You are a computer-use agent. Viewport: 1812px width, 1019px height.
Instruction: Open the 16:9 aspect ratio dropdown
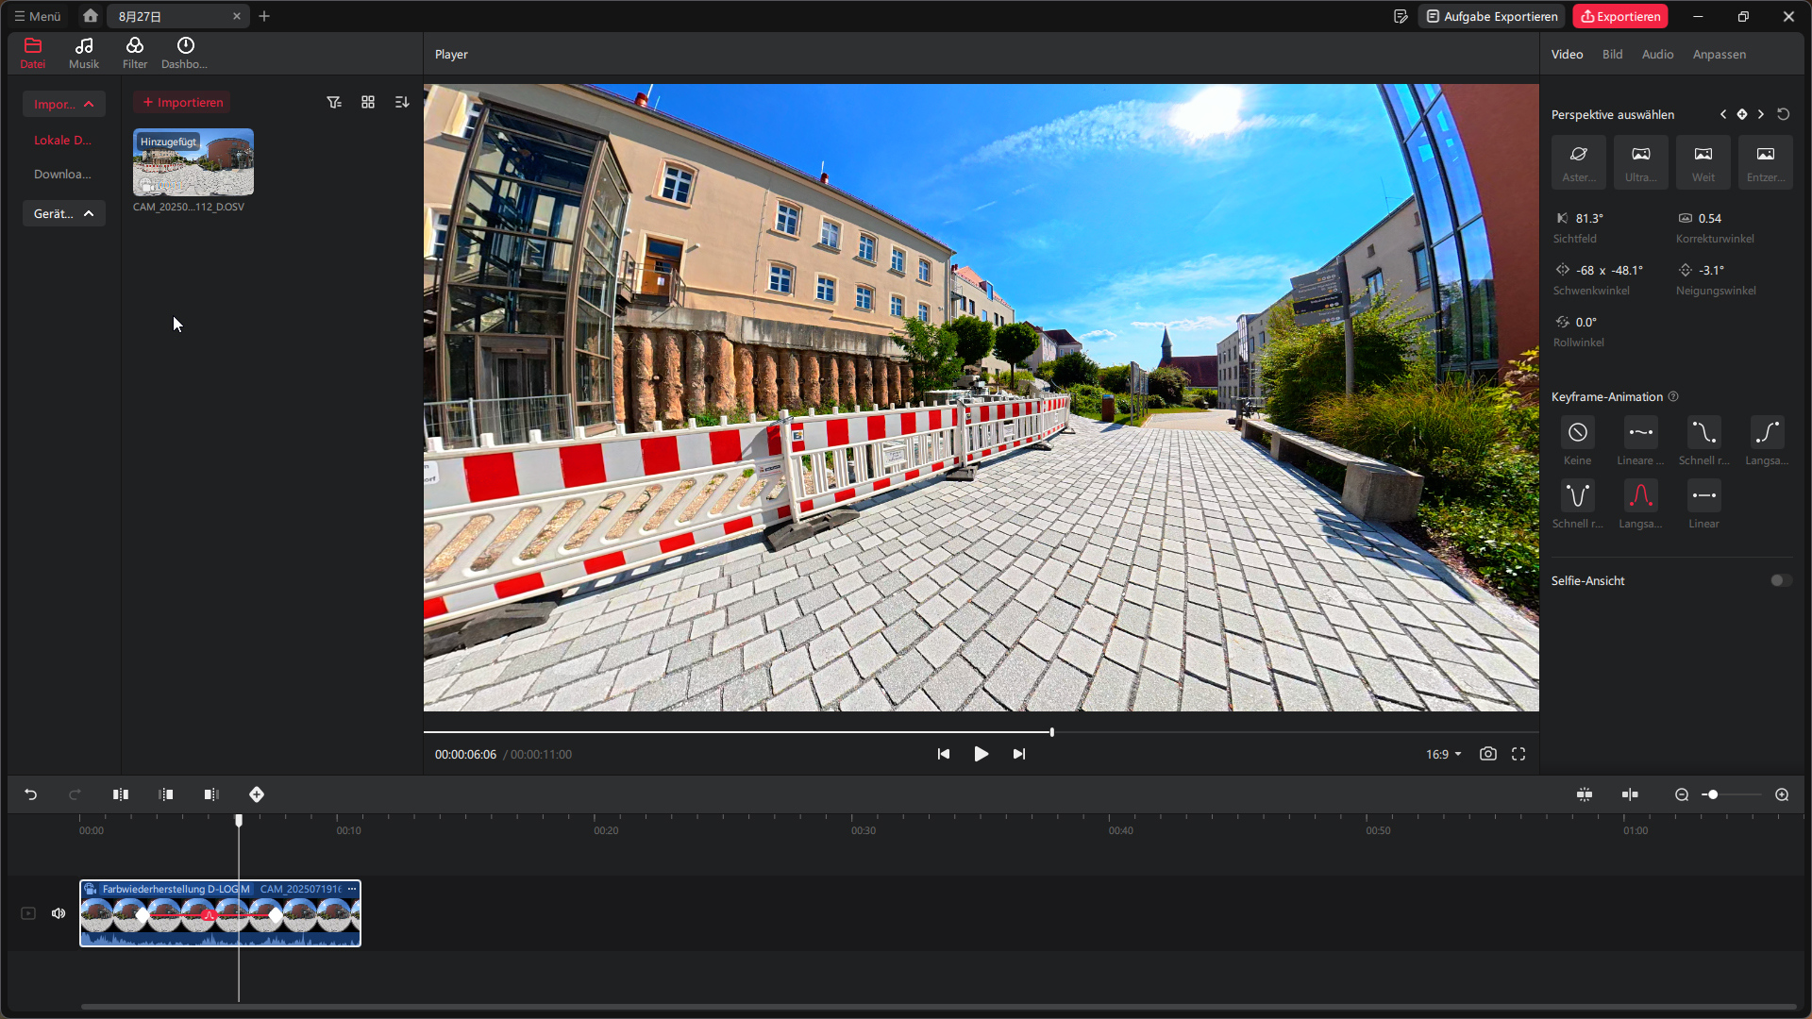pos(1443,754)
